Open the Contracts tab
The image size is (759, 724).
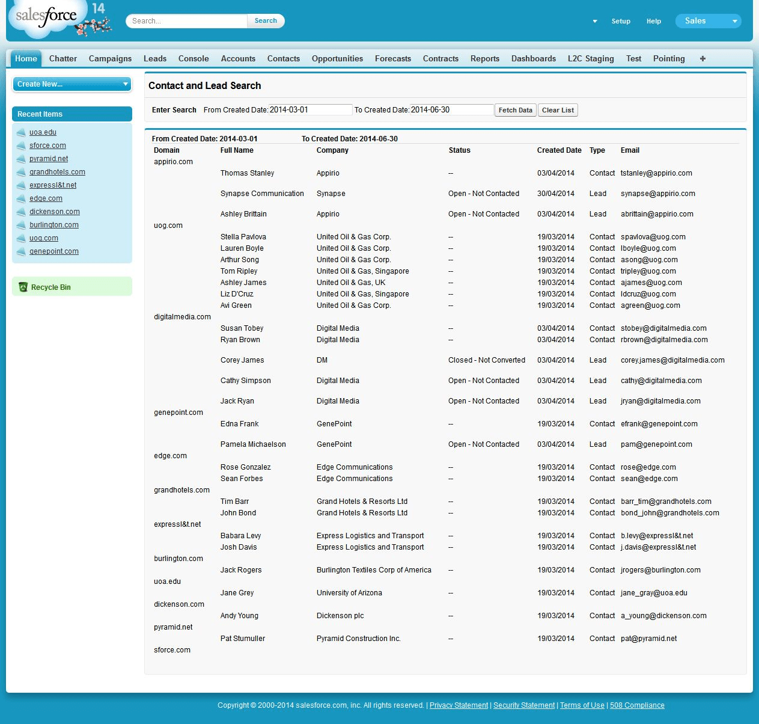pyautogui.click(x=440, y=58)
